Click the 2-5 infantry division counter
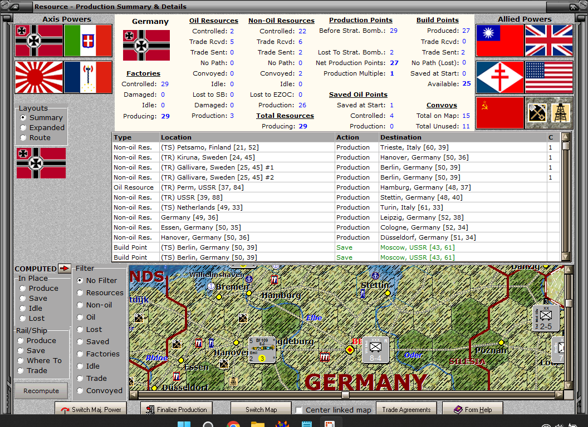588x427 pixels. click(546, 318)
